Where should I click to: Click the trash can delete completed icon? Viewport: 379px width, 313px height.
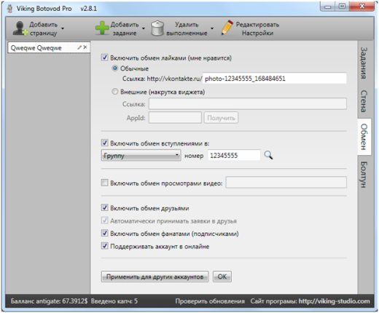[157, 28]
